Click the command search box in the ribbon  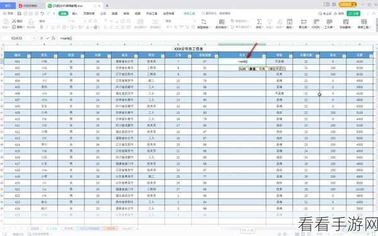[x=216, y=13]
